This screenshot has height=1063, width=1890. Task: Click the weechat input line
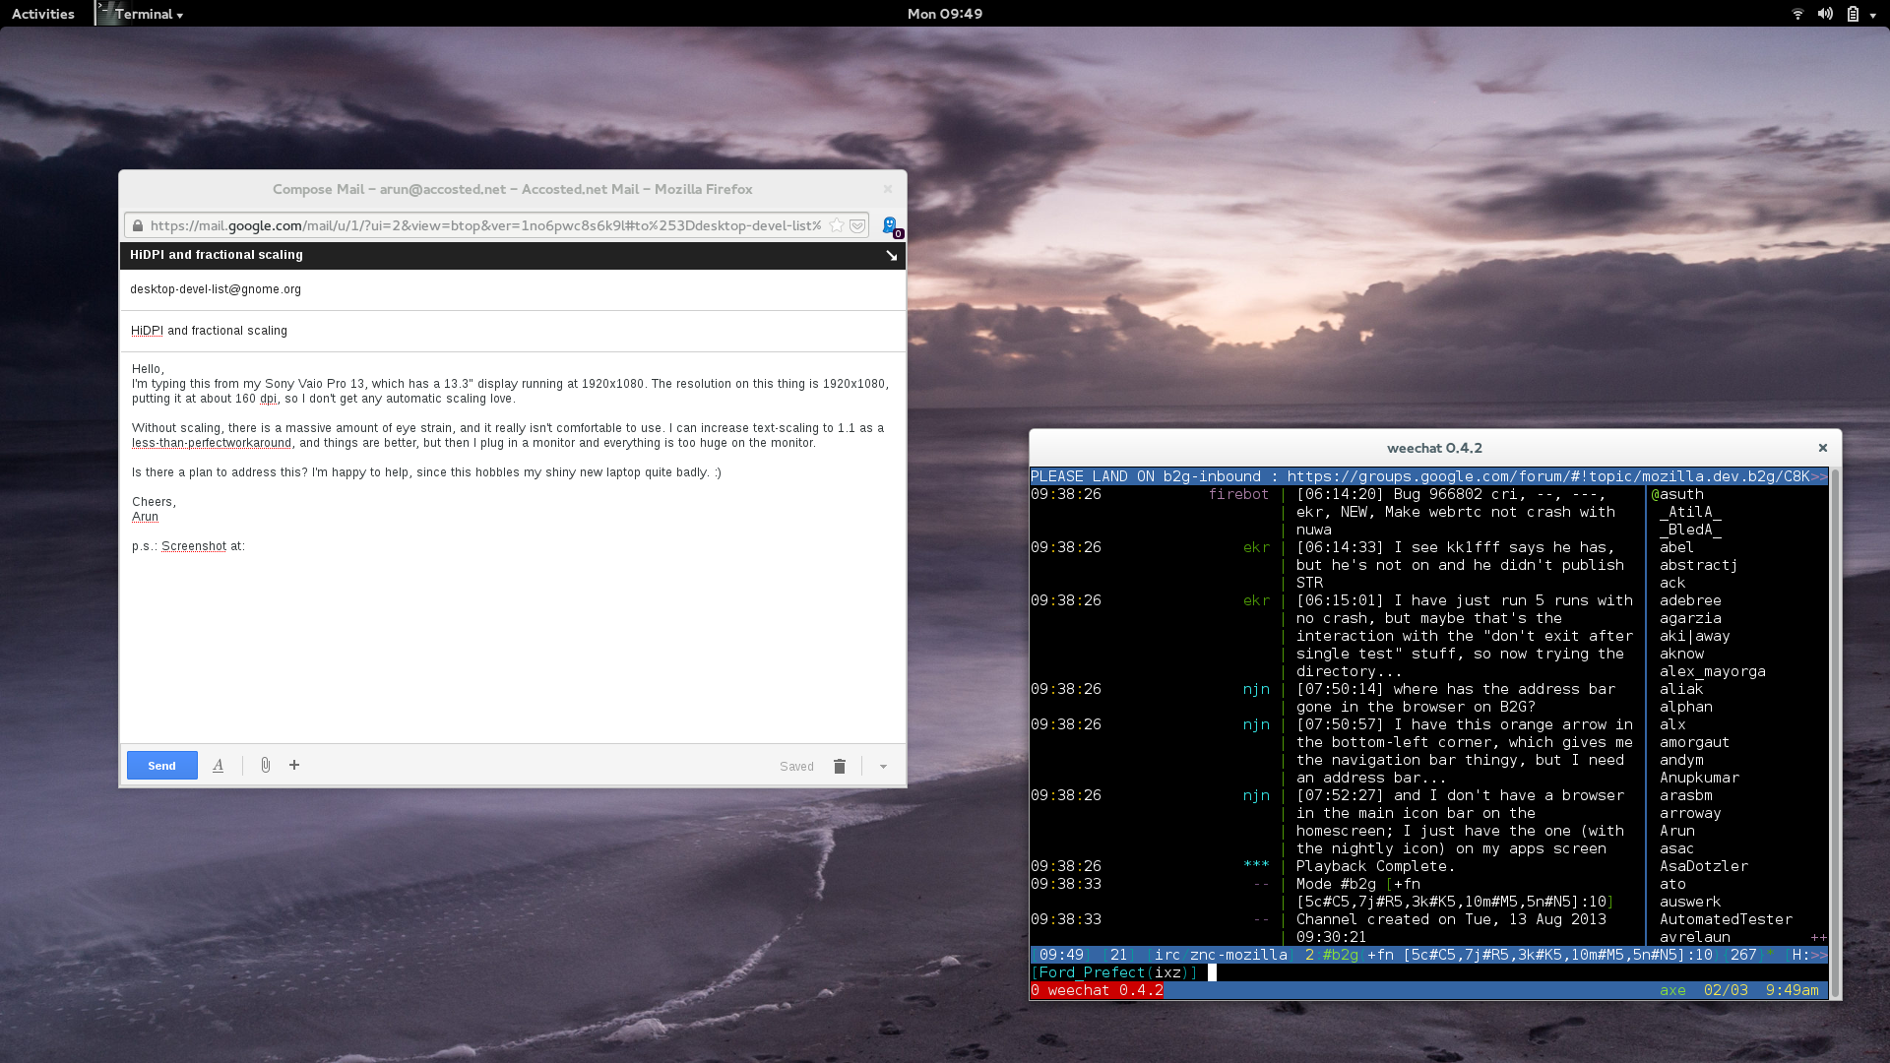1429,972
